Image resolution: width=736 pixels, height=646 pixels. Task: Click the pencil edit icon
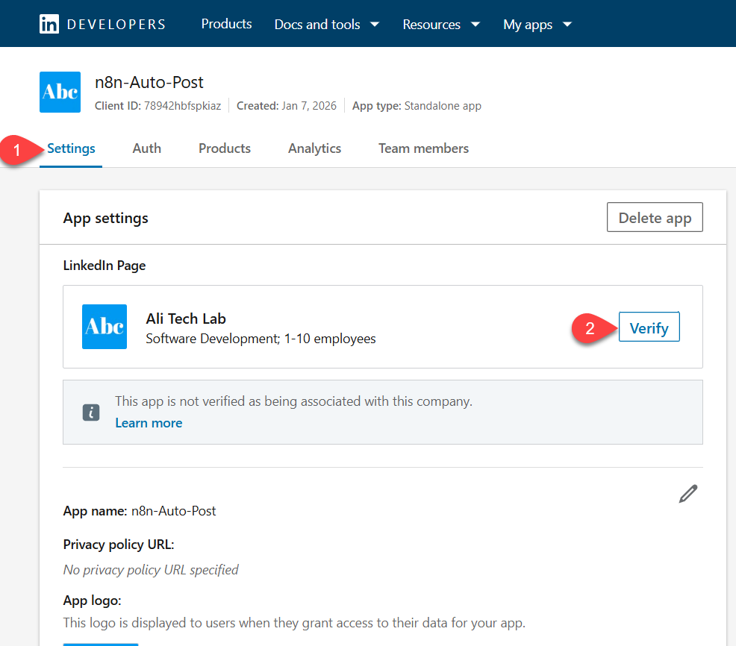tap(688, 494)
